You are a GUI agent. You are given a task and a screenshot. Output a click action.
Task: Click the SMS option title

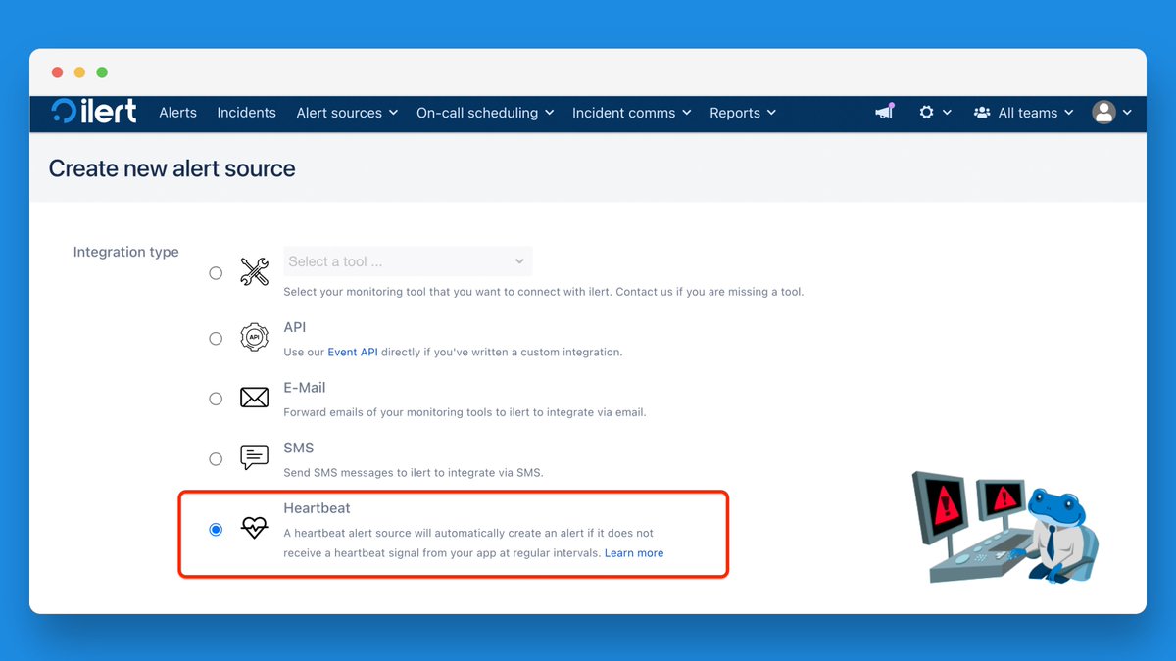point(299,448)
